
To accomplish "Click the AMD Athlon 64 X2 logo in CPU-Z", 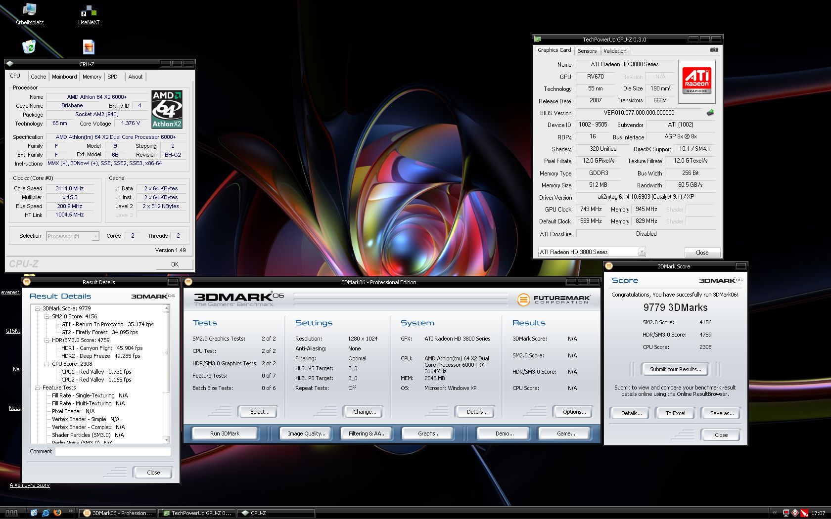I will point(167,109).
